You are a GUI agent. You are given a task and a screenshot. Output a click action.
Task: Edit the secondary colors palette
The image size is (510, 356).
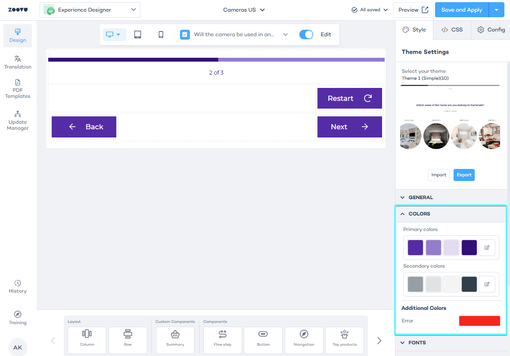487,284
